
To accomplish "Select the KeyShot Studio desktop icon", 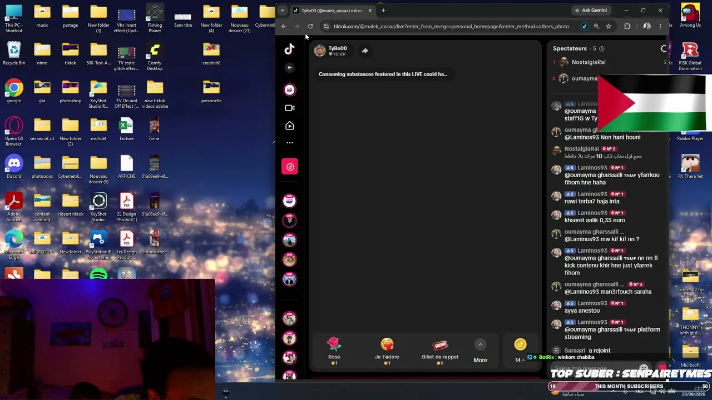I will [98, 207].
